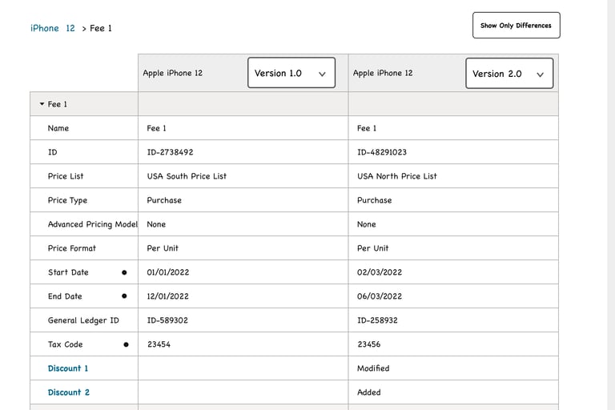The height and width of the screenshot is (410, 615).
Task: Open the Version 1.0 dropdown
Action: pos(291,74)
